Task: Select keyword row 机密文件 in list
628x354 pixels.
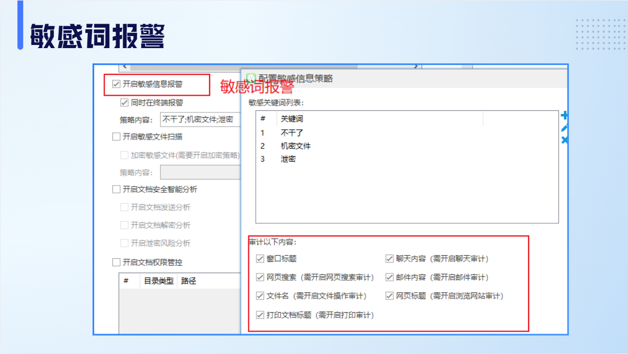Action: [295, 146]
